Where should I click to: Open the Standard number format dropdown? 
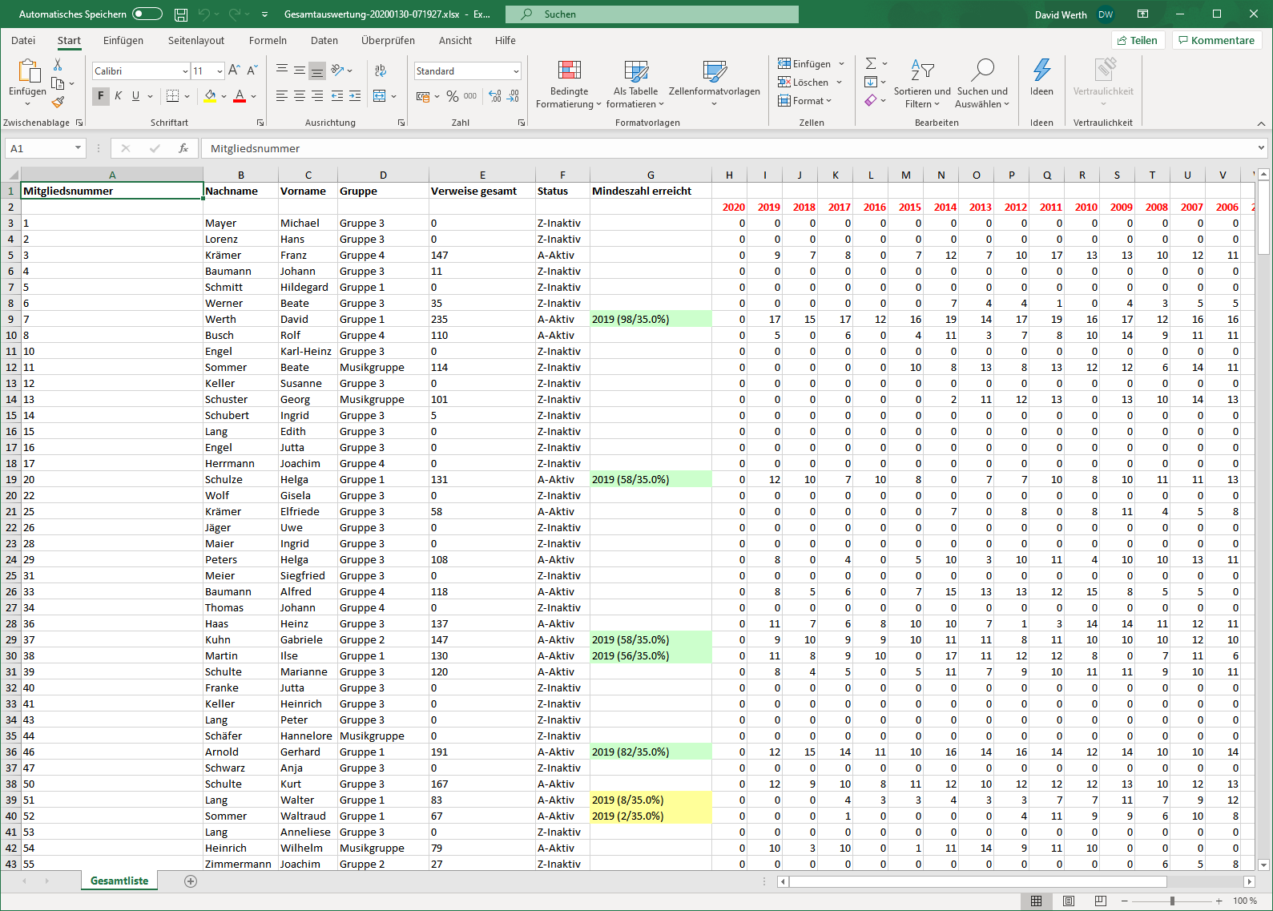point(516,71)
